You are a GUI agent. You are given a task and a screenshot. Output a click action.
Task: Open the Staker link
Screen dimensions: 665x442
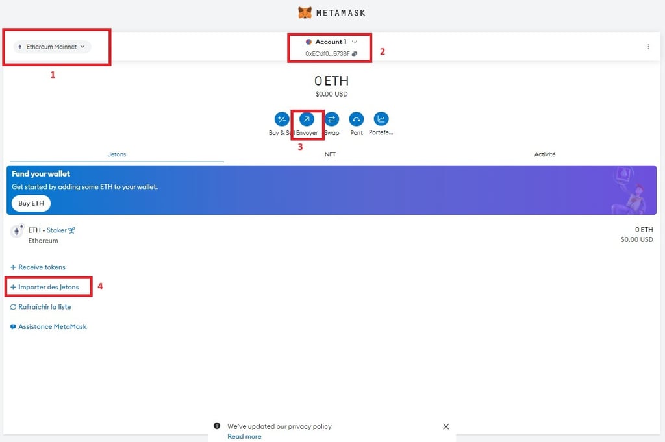click(x=60, y=230)
